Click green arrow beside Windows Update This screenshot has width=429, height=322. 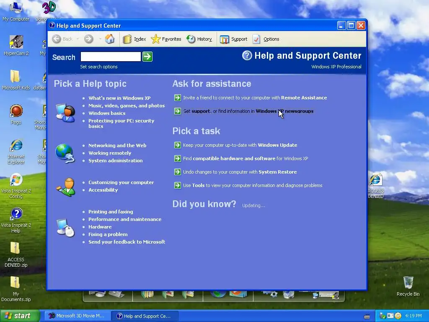point(178,145)
